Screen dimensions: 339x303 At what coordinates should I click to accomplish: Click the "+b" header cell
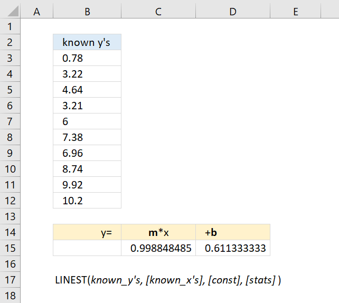click(x=233, y=232)
